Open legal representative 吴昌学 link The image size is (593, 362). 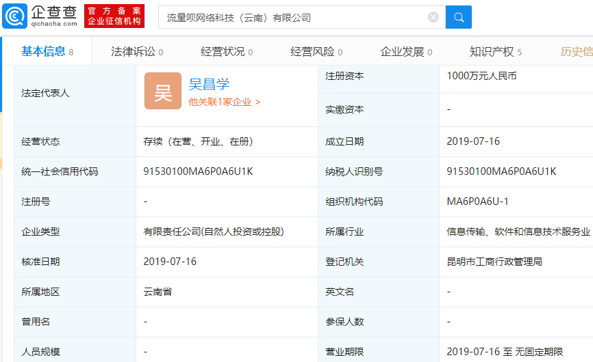click(x=209, y=84)
